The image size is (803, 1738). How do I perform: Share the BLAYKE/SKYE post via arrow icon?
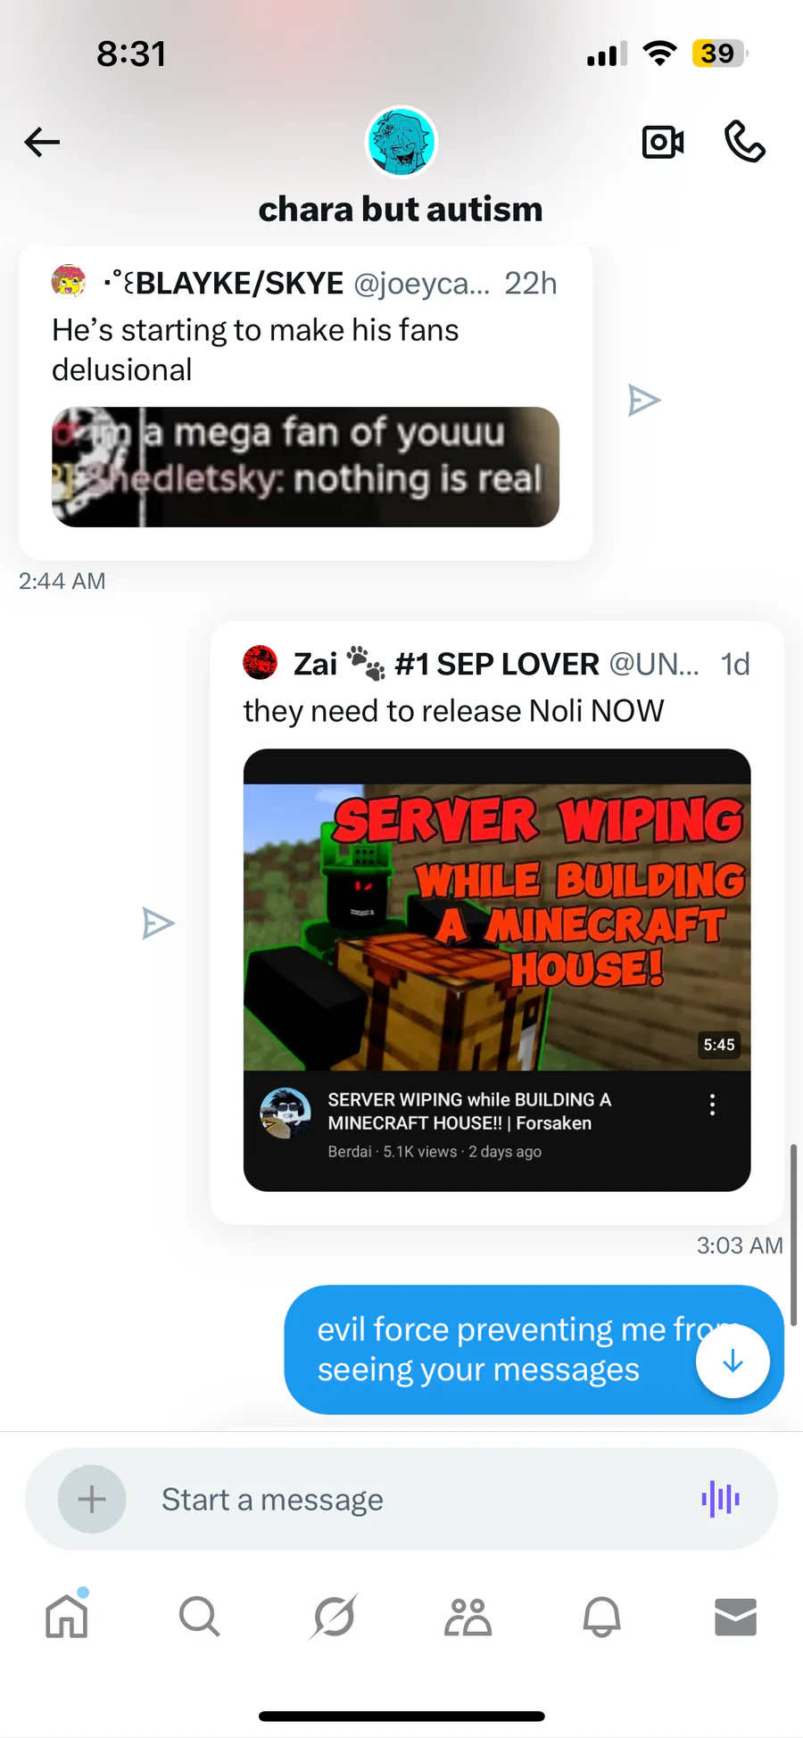pos(643,401)
